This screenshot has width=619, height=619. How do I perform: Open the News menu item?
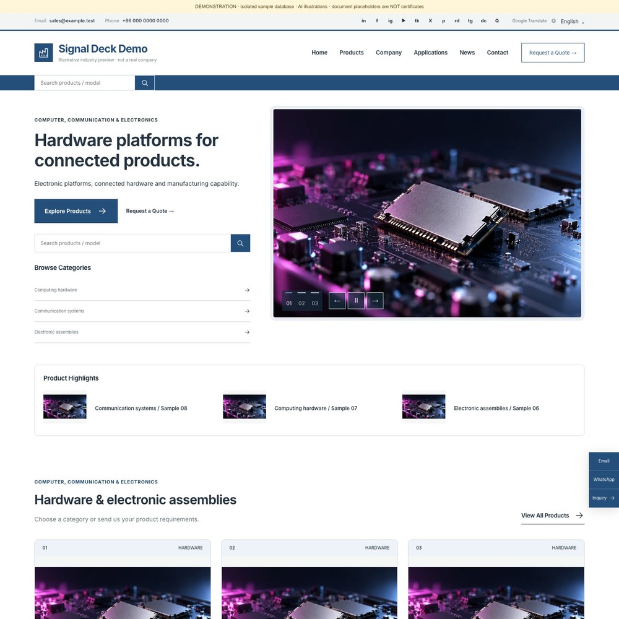coord(467,53)
